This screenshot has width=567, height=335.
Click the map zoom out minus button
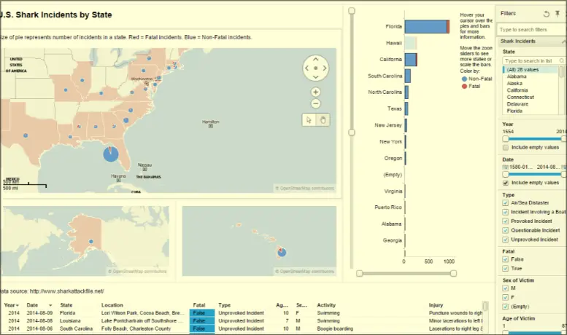tap(315, 103)
